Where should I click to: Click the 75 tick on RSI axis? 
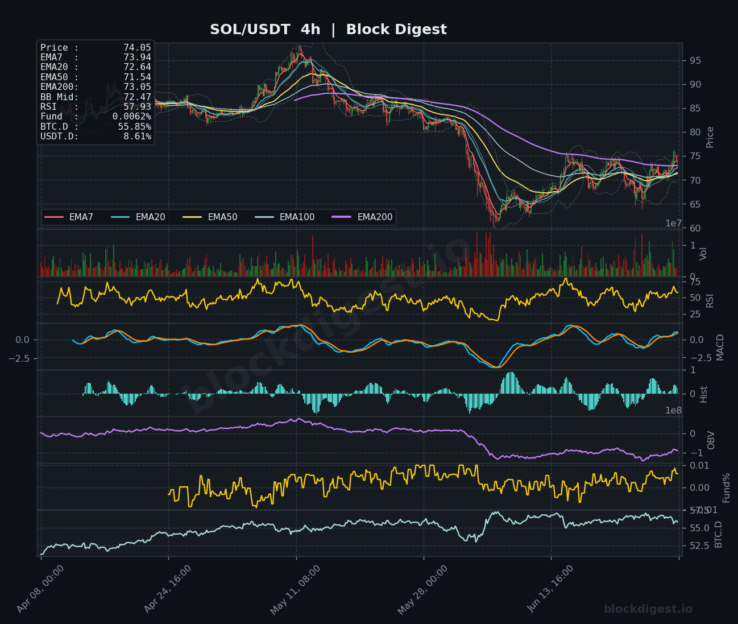[695, 282]
